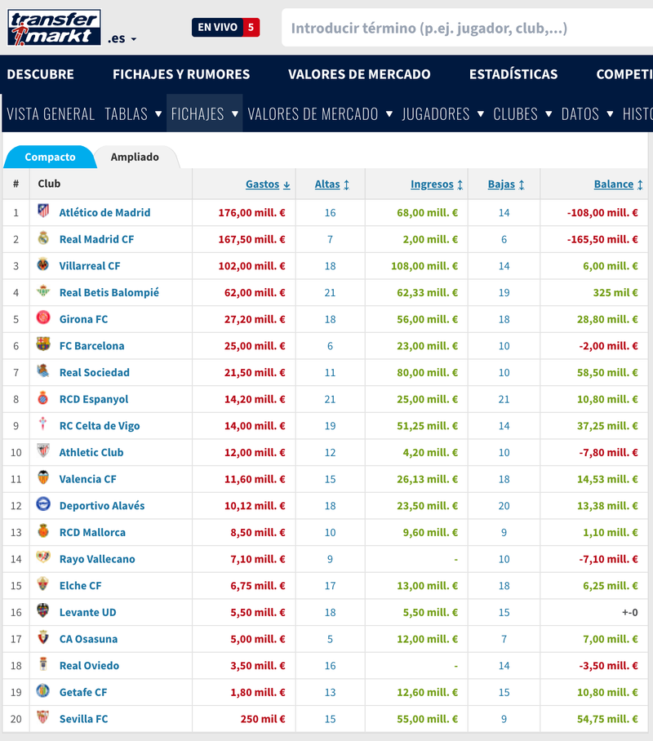The height and width of the screenshot is (741, 653).
Task: Click the Valencia CF crest icon
Action: [43, 478]
